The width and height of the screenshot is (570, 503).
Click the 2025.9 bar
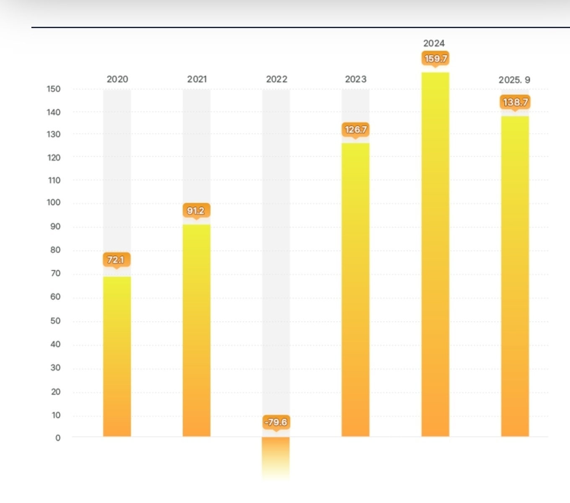[x=515, y=277]
